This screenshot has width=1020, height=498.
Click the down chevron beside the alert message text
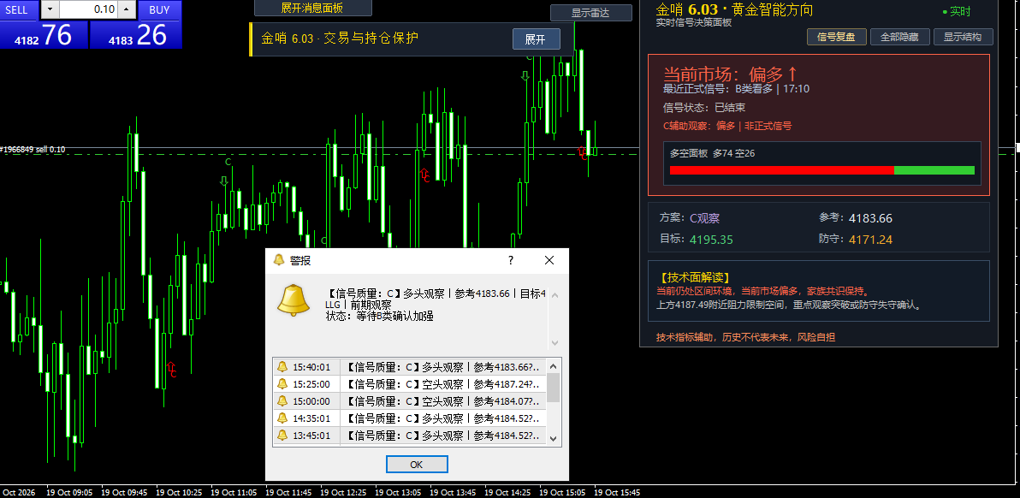pyautogui.click(x=554, y=342)
